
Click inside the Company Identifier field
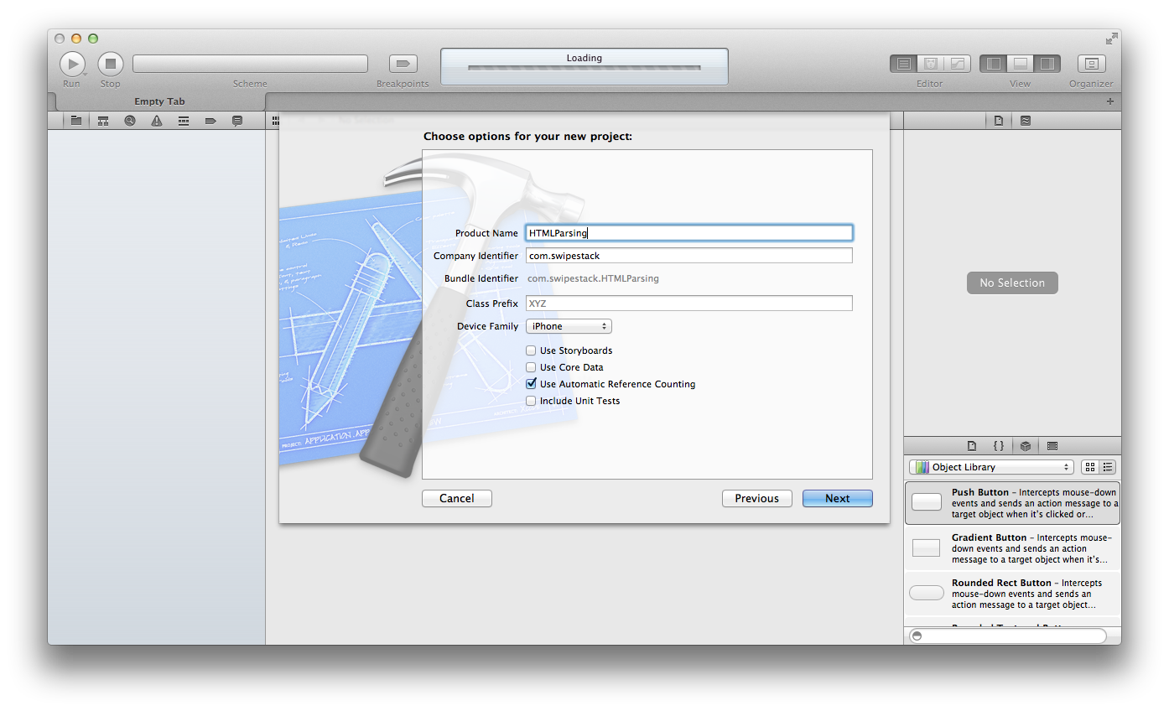point(688,256)
